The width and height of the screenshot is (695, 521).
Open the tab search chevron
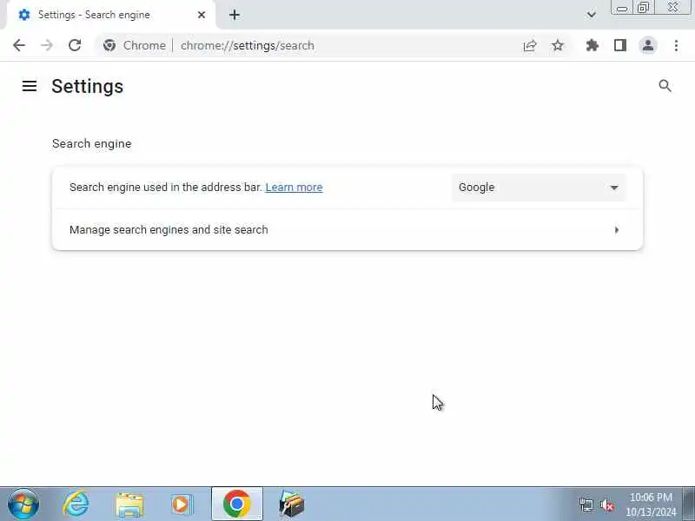(x=592, y=15)
